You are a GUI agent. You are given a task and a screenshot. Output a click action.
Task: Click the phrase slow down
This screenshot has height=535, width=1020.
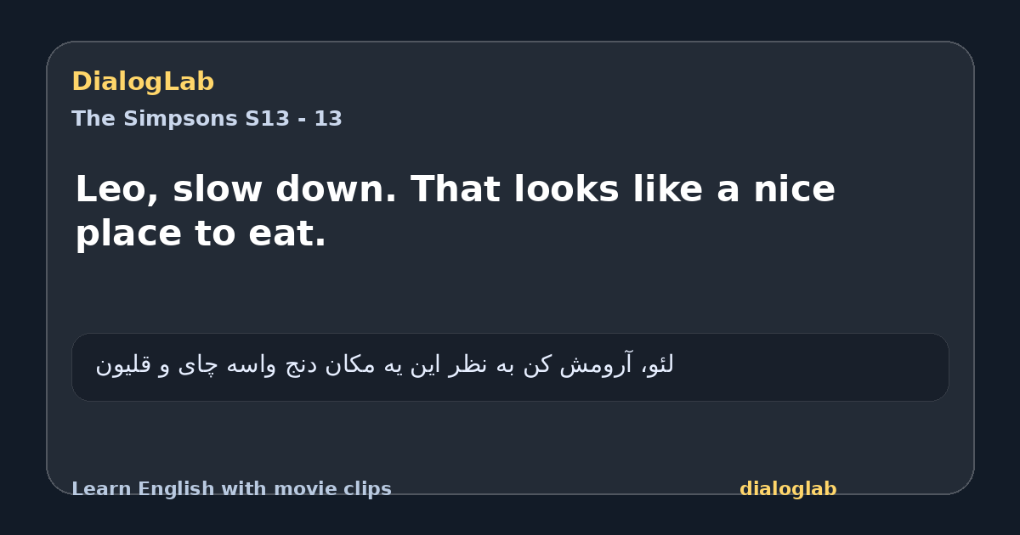(285, 189)
